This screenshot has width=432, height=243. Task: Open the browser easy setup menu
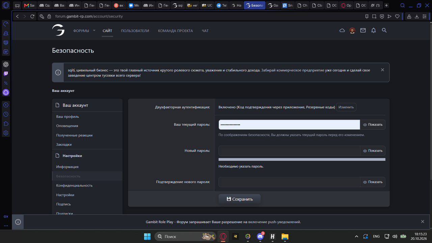click(425, 16)
